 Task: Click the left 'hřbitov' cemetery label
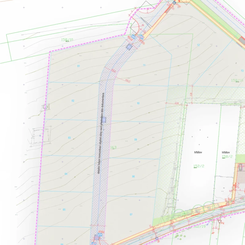point(199,152)
